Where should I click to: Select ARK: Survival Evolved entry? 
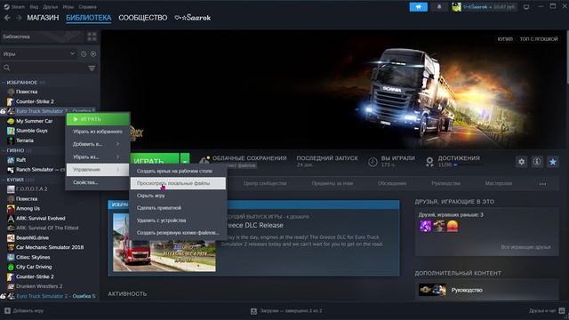41,218
